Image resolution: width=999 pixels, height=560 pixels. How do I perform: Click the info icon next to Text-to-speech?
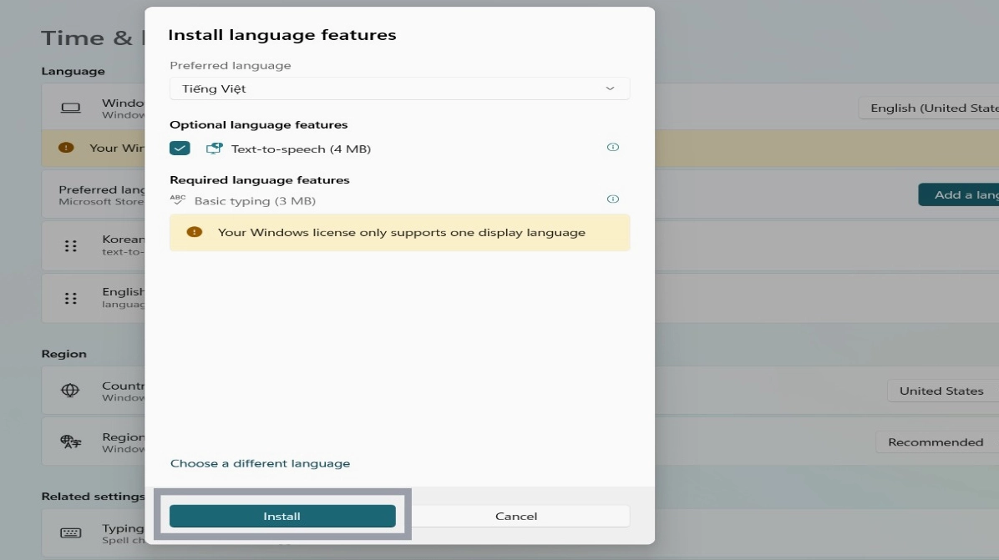(x=612, y=147)
